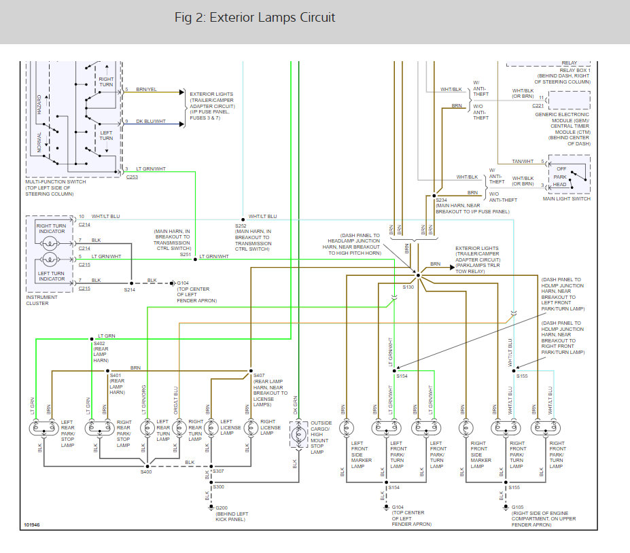
Task: Select the INSTRUMENT CLUSTER label
Action: coord(41,300)
